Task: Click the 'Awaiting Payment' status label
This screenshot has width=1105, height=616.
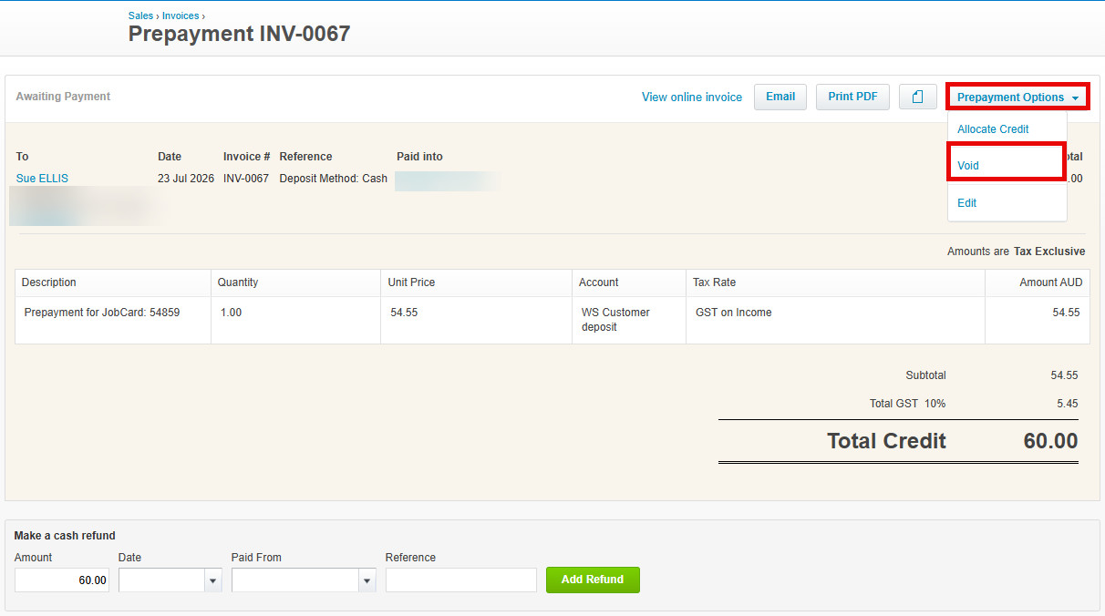Action: click(63, 97)
